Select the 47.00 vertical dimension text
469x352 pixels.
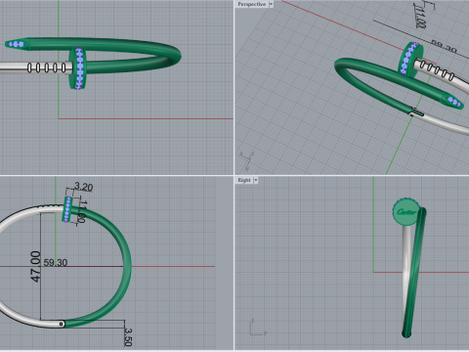point(36,266)
